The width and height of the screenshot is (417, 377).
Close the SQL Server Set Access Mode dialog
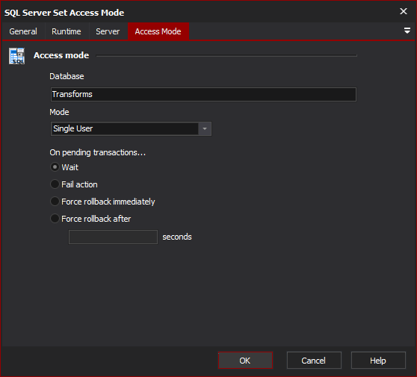pyautogui.click(x=404, y=11)
